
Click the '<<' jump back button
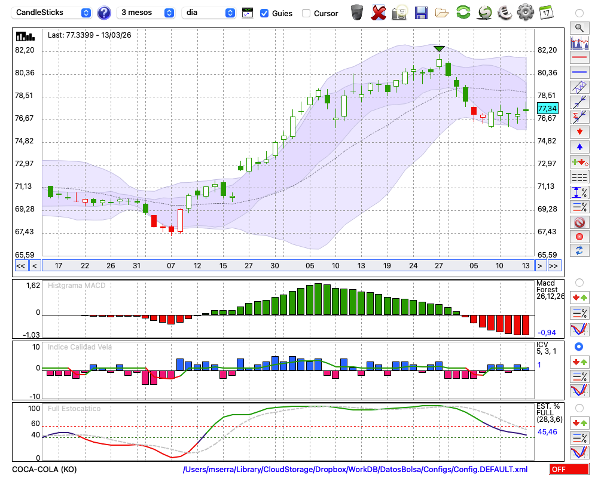coord(20,266)
